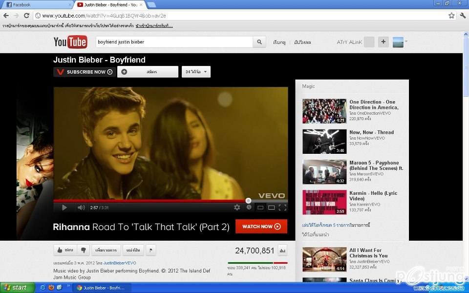Click the browser forward arrow
Viewport: 469px width, 293px height.
[x=17, y=16]
